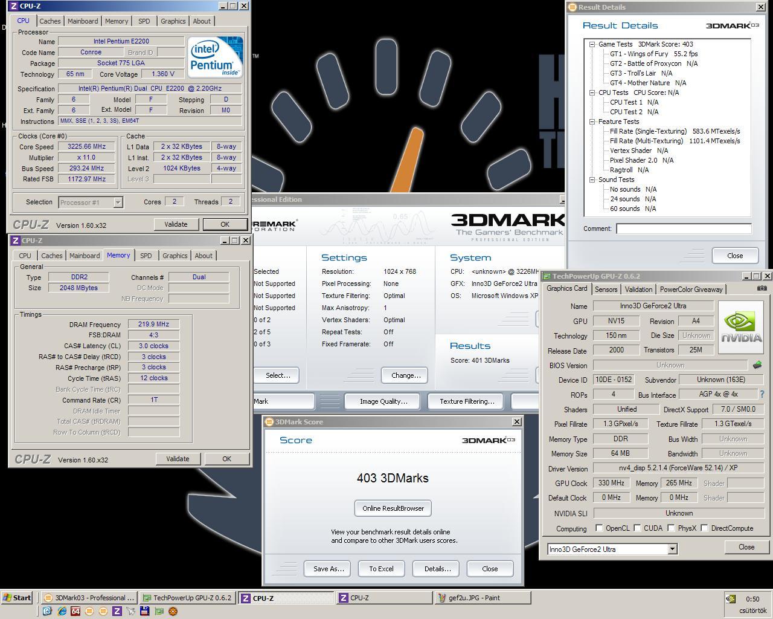Click the Memory CPU-Z window title icon
Viewport: 773px width, 619px height.
15,241
